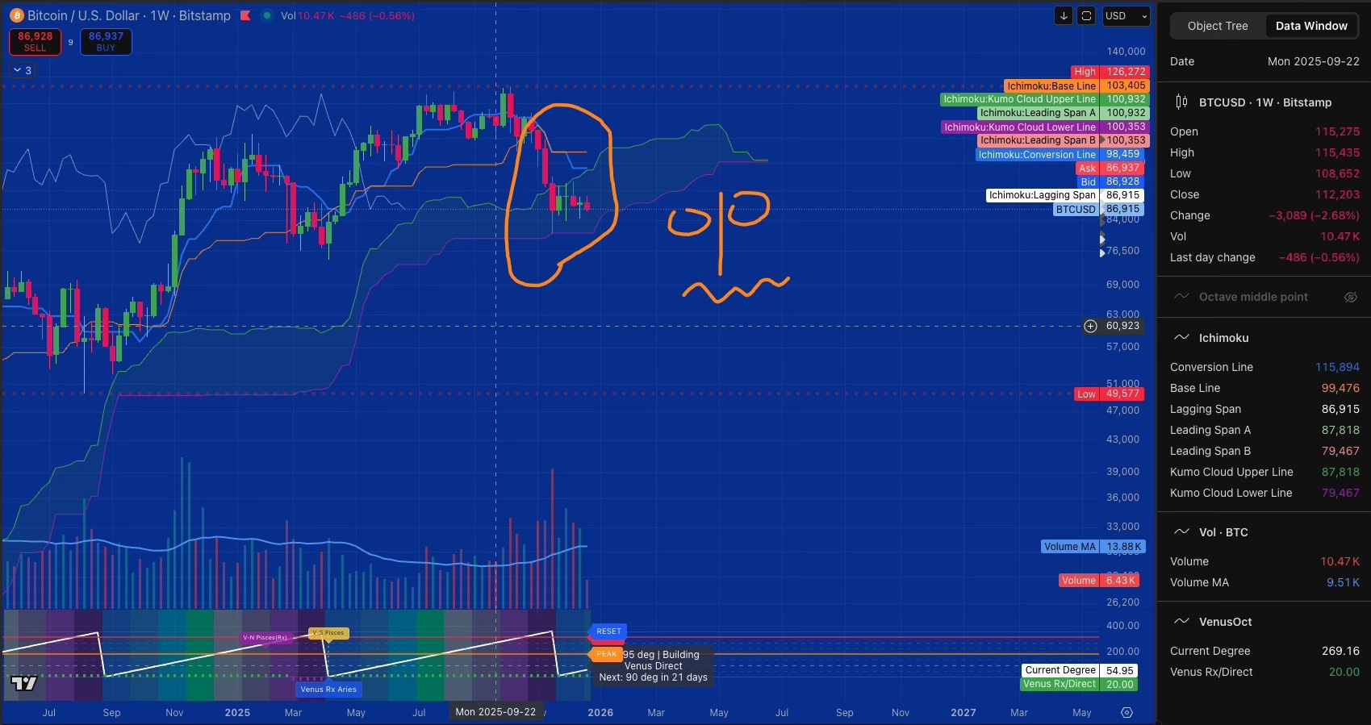The width and height of the screenshot is (1371, 725).
Task: Click the Bitcoin / U.S. Dollar chart title
Action: (128, 15)
